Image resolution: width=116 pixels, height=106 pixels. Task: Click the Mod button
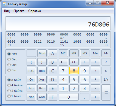click(x=42, y=53)
